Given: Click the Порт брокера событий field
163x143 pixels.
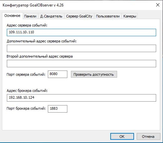Looking at the screenshot, I should click(x=58, y=109).
